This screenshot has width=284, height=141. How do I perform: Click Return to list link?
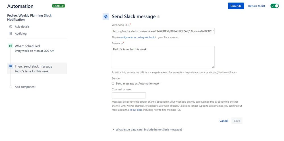(256, 6)
